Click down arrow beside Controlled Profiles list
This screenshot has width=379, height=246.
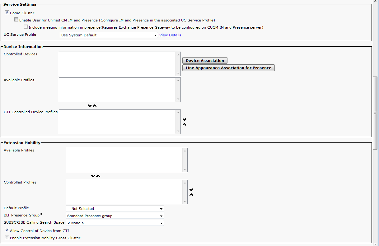pyautogui.click(x=191, y=190)
